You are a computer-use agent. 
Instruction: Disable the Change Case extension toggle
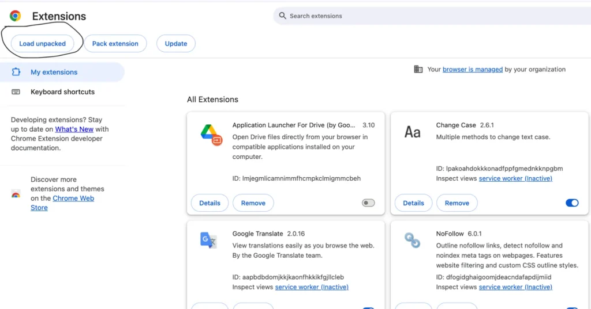572,203
